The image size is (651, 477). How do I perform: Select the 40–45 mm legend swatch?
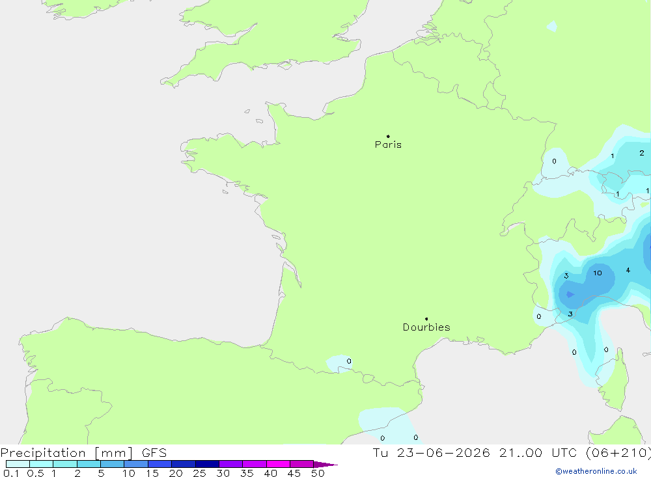[x=278, y=464]
